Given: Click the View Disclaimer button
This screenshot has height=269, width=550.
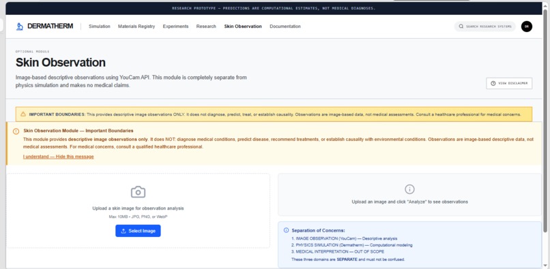Looking at the screenshot, I should click(509, 83).
